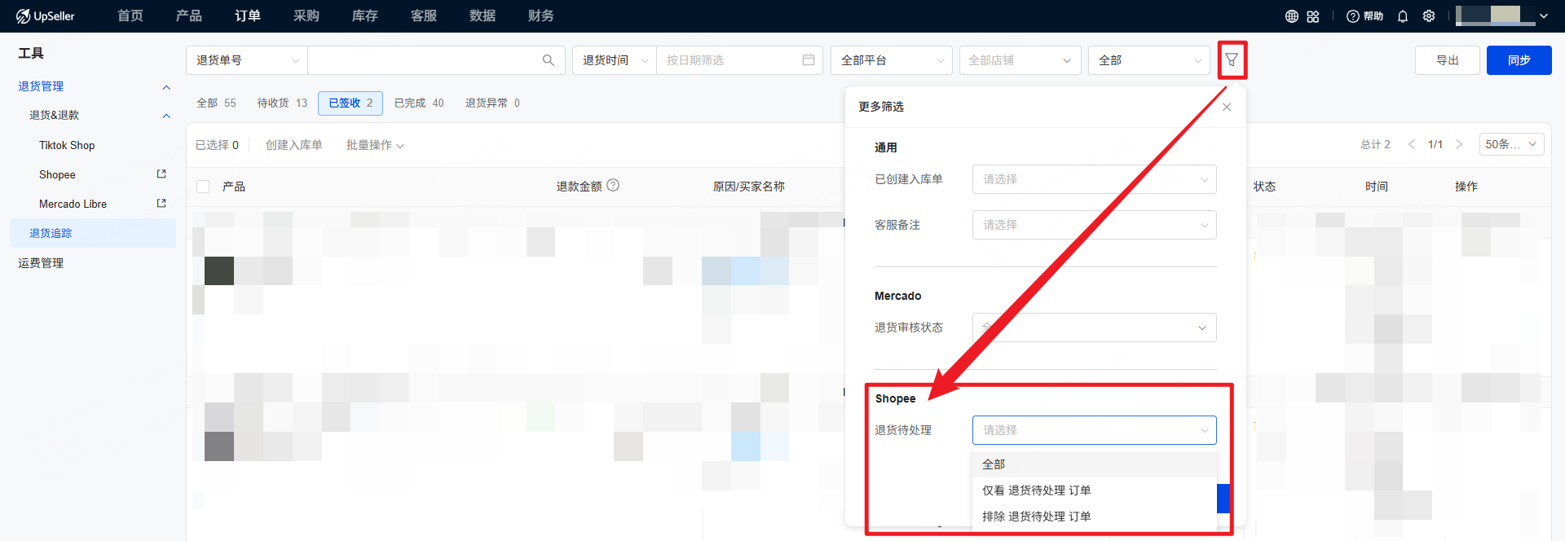Choose 仅看 退货待处理 订单 option
Viewport: 1565px width, 541px height.
1036,490
